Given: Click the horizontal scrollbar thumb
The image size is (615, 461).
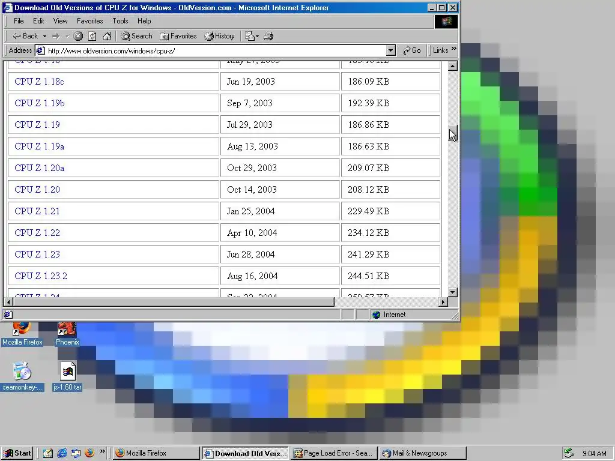Looking at the screenshot, I should click(x=174, y=302).
